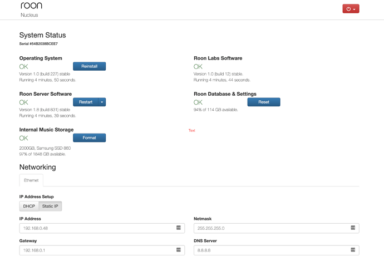Click the autofill icon in IP Address field

[179, 228]
